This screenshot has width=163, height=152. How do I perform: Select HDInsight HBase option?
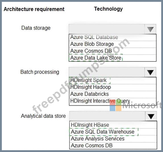[x=113, y=125]
